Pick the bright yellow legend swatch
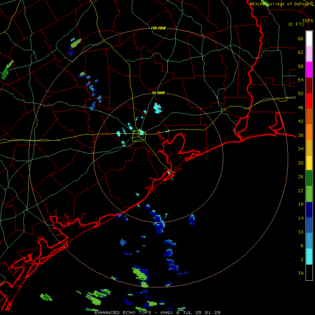315x315 pixels. point(309,163)
